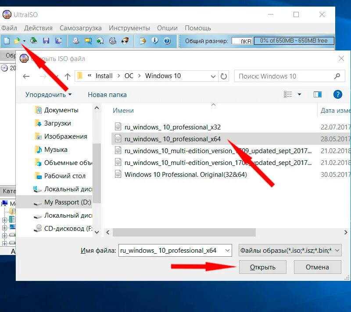This screenshot has height=312, width=351.
Task: Click the Convert image icon
Action: [100, 41]
